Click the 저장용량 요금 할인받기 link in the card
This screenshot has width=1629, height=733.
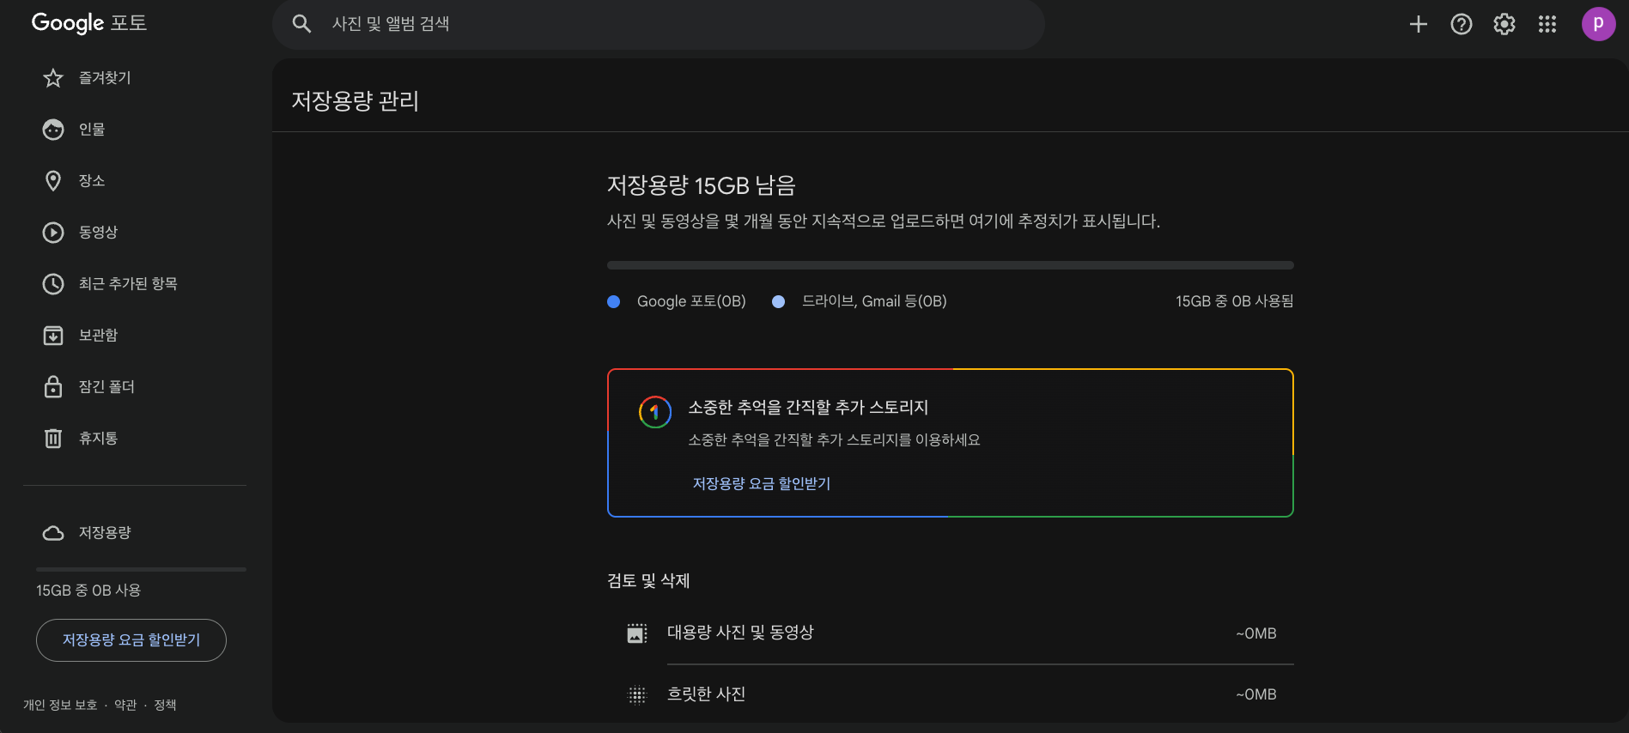(761, 483)
